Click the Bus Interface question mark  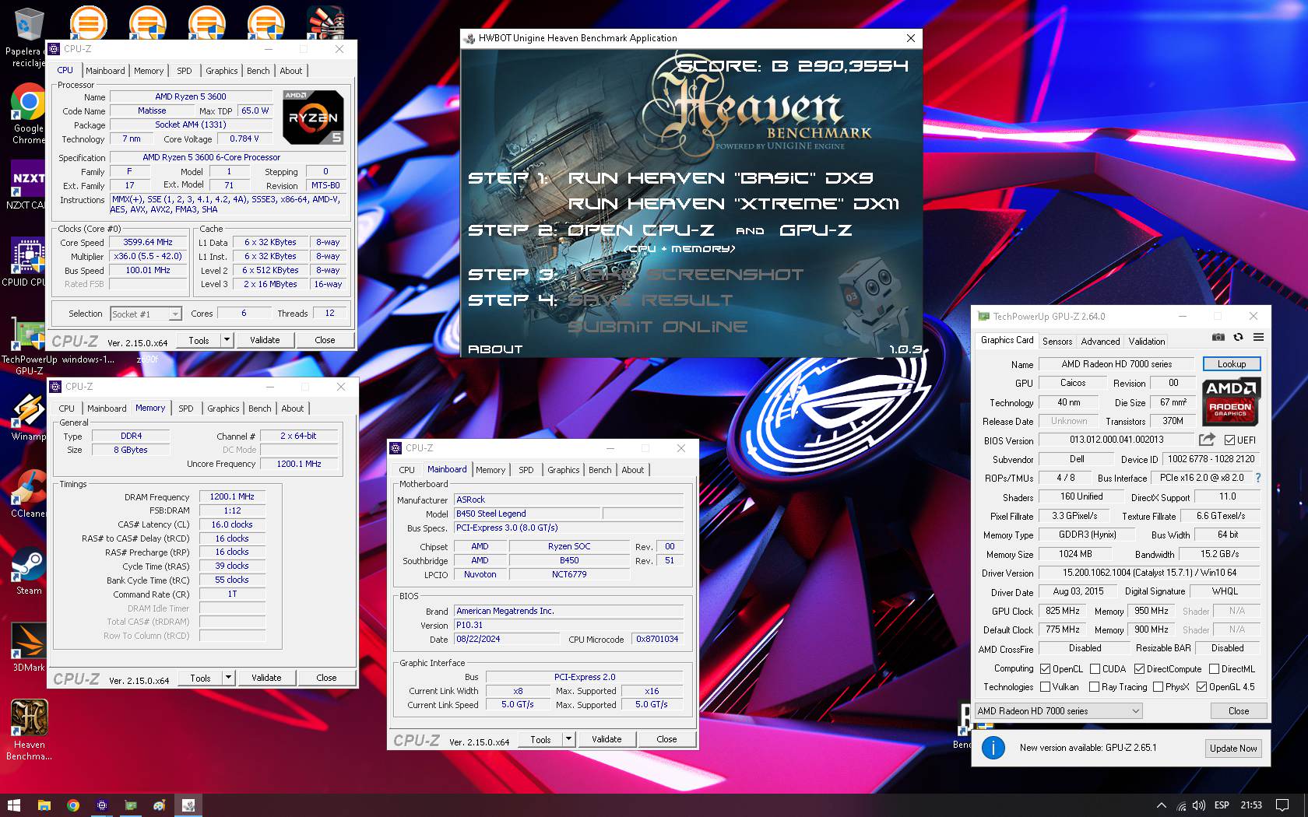pyautogui.click(x=1257, y=478)
